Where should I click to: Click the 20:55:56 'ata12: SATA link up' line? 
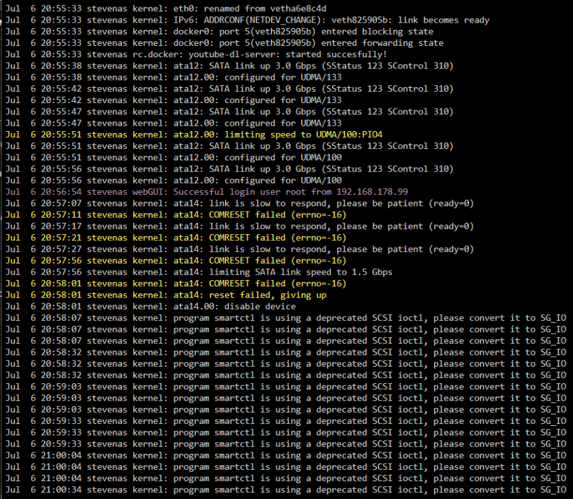coord(229,169)
